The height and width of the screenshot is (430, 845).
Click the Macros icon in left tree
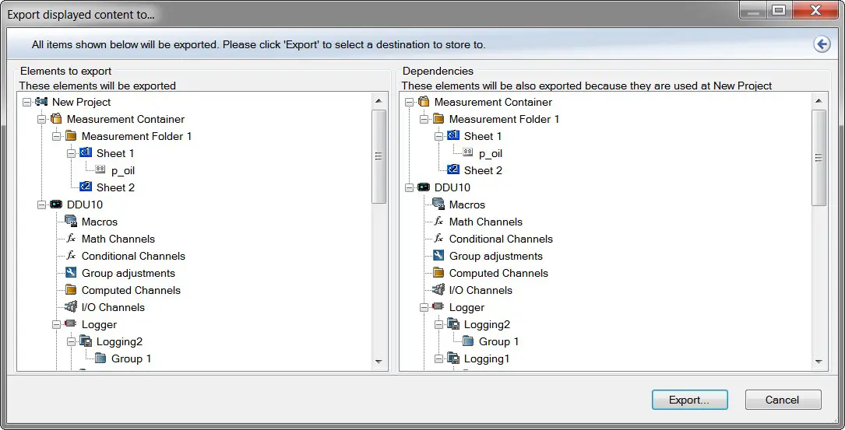point(72,222)
